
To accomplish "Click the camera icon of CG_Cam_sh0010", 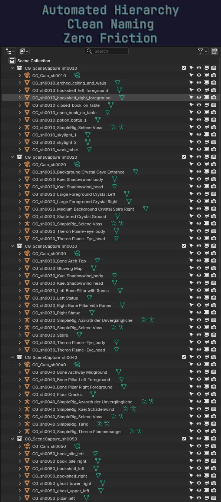I will pyautogui.click(x=27, y=76).
